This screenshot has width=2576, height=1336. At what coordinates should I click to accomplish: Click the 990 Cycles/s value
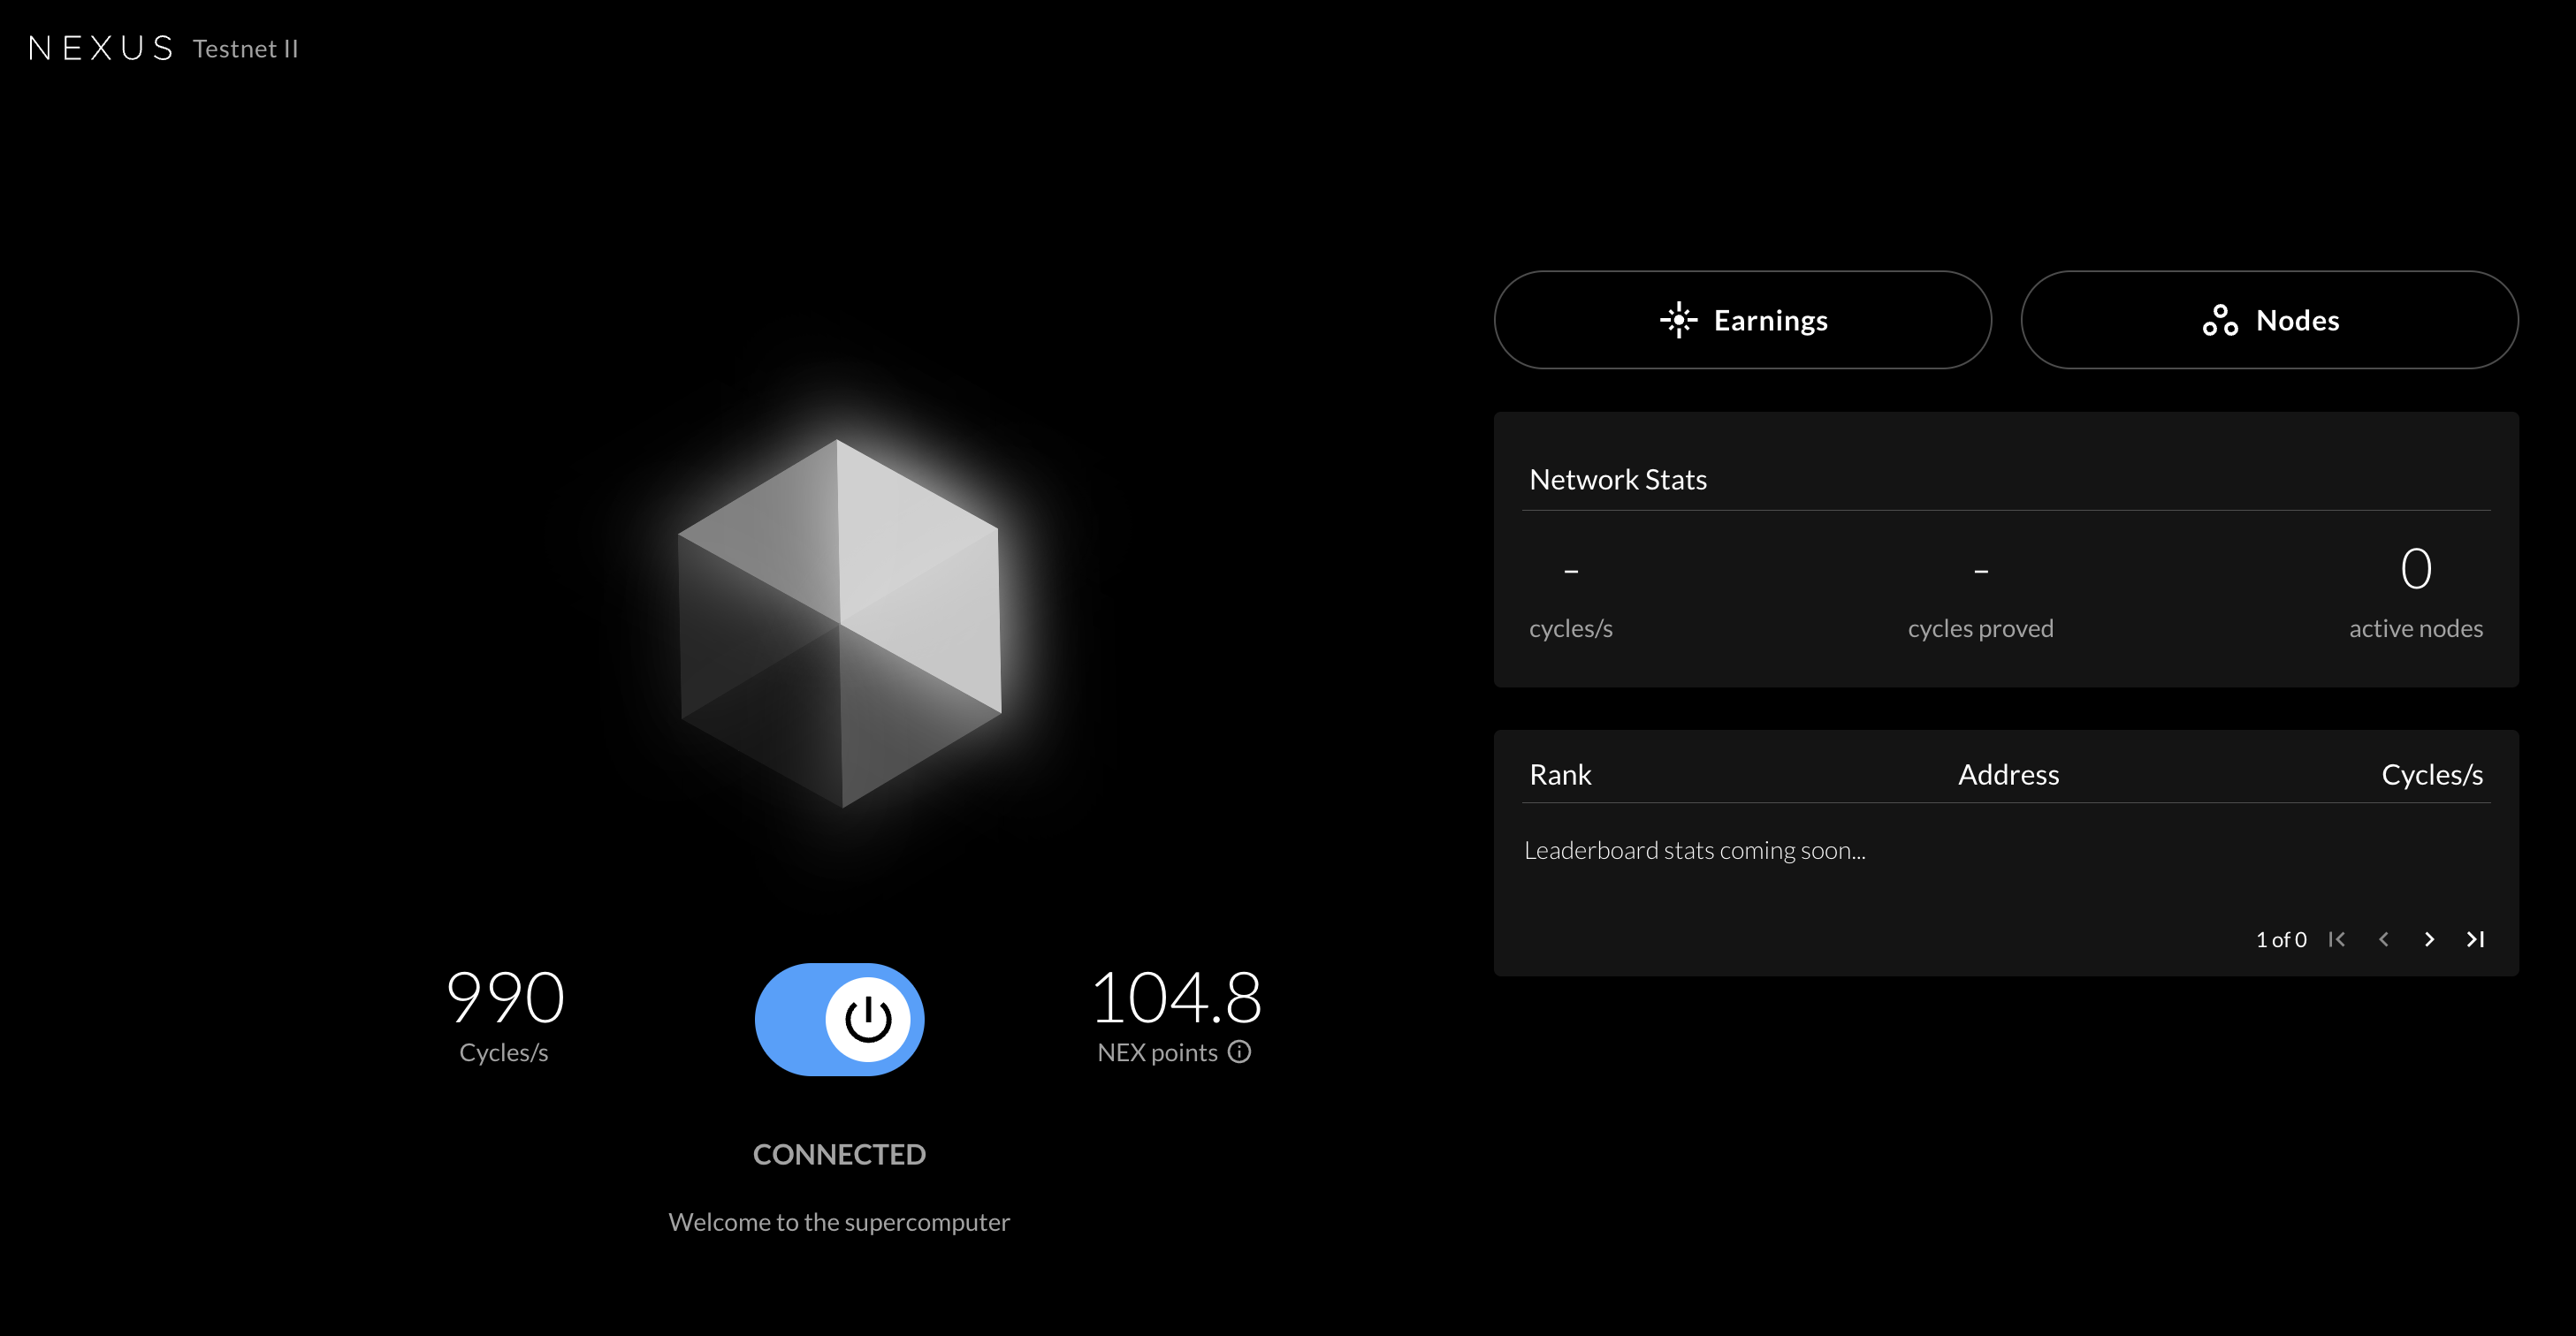coord(505,998)
